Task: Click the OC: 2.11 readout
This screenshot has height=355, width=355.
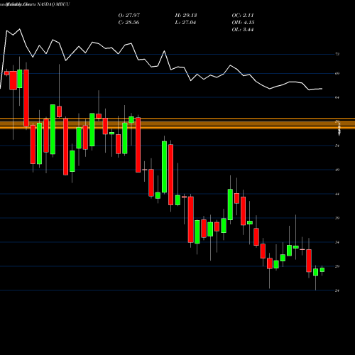Action: click(x=243, y=16)
